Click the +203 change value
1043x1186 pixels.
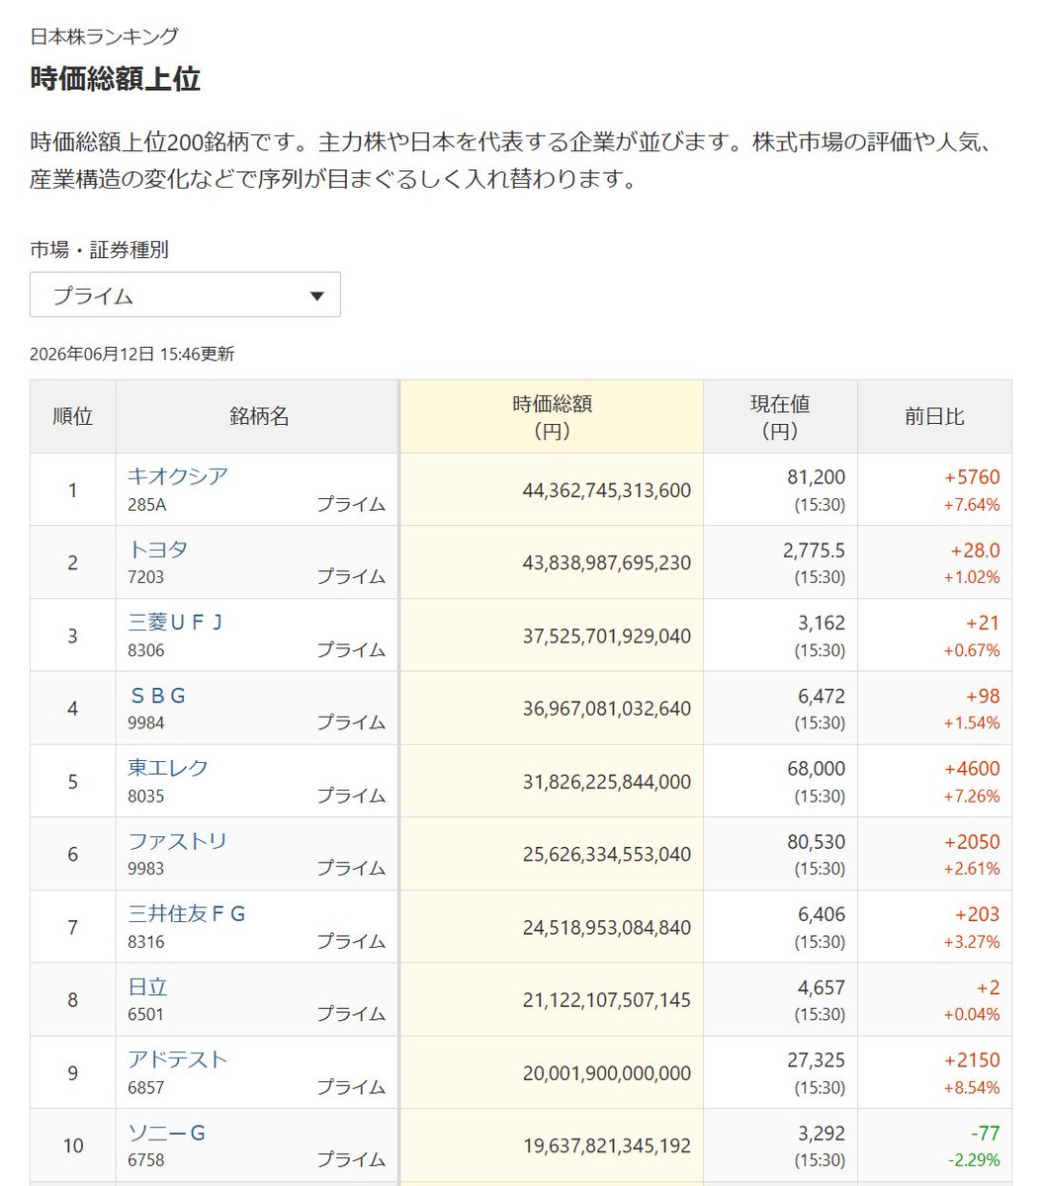(977, 914)
